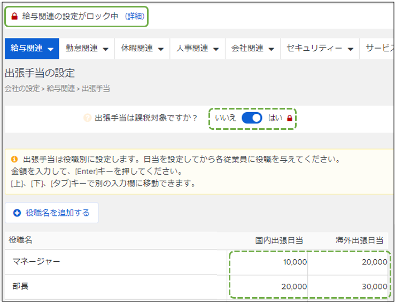395x304 pixels.
Task: Open the 人事関連 menu
Action: 197,48
